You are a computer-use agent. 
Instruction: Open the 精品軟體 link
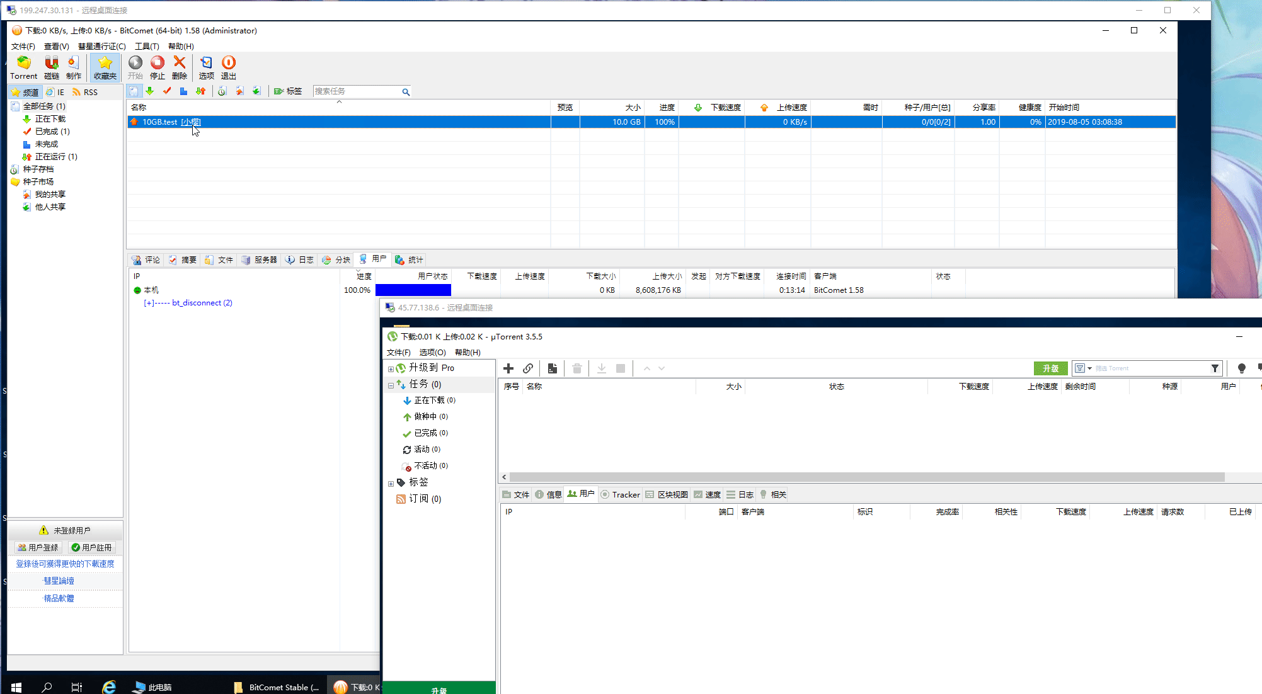click(x=59, y=598)
